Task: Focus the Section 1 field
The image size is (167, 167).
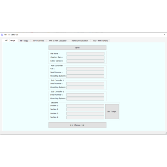Action: [85, 106]
